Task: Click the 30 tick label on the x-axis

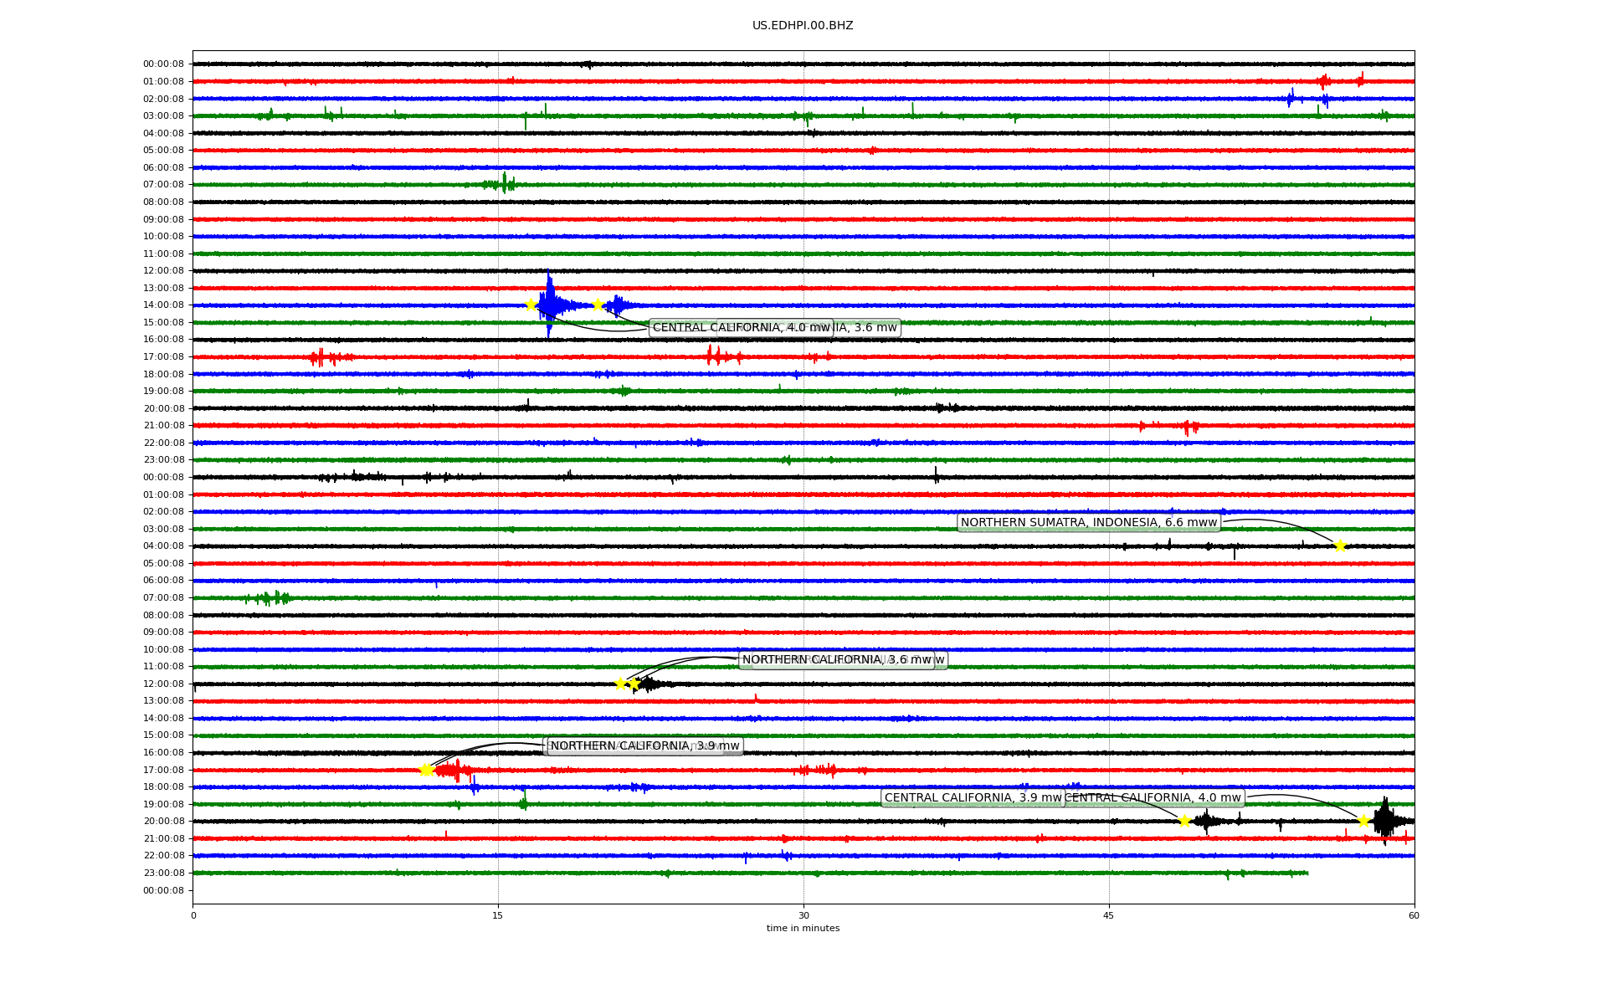Action: tap(803, 915)
